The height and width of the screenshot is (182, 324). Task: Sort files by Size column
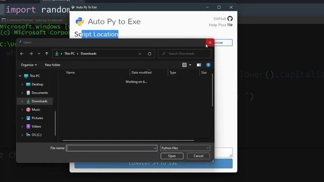(204, 72)
